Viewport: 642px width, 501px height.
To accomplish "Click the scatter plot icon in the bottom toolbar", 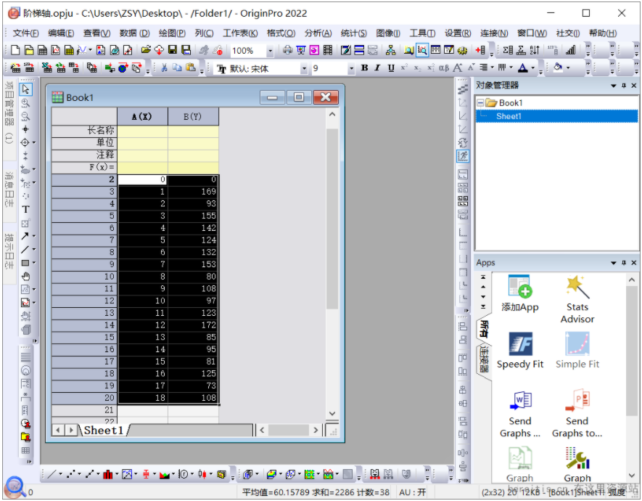I will tap(70, 474).
